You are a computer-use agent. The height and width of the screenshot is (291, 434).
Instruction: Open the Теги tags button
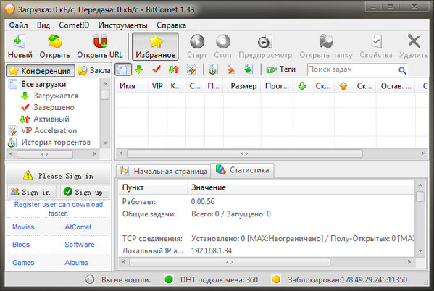coord(280,69)
